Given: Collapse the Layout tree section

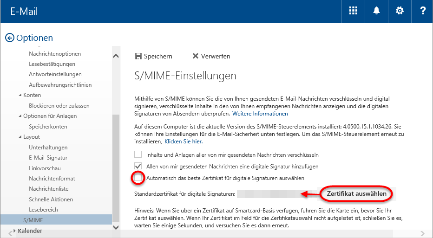Looking at the screenshot, I should [20, 137].
